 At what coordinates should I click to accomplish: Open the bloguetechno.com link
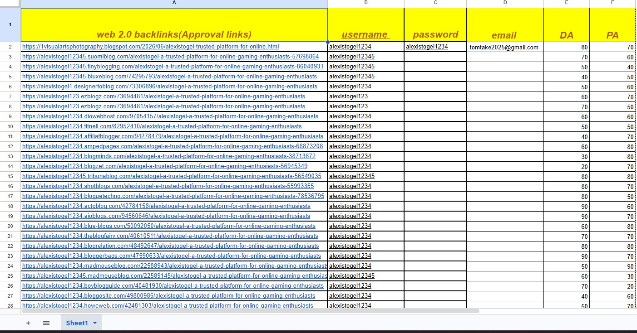[x=173, y=196]
